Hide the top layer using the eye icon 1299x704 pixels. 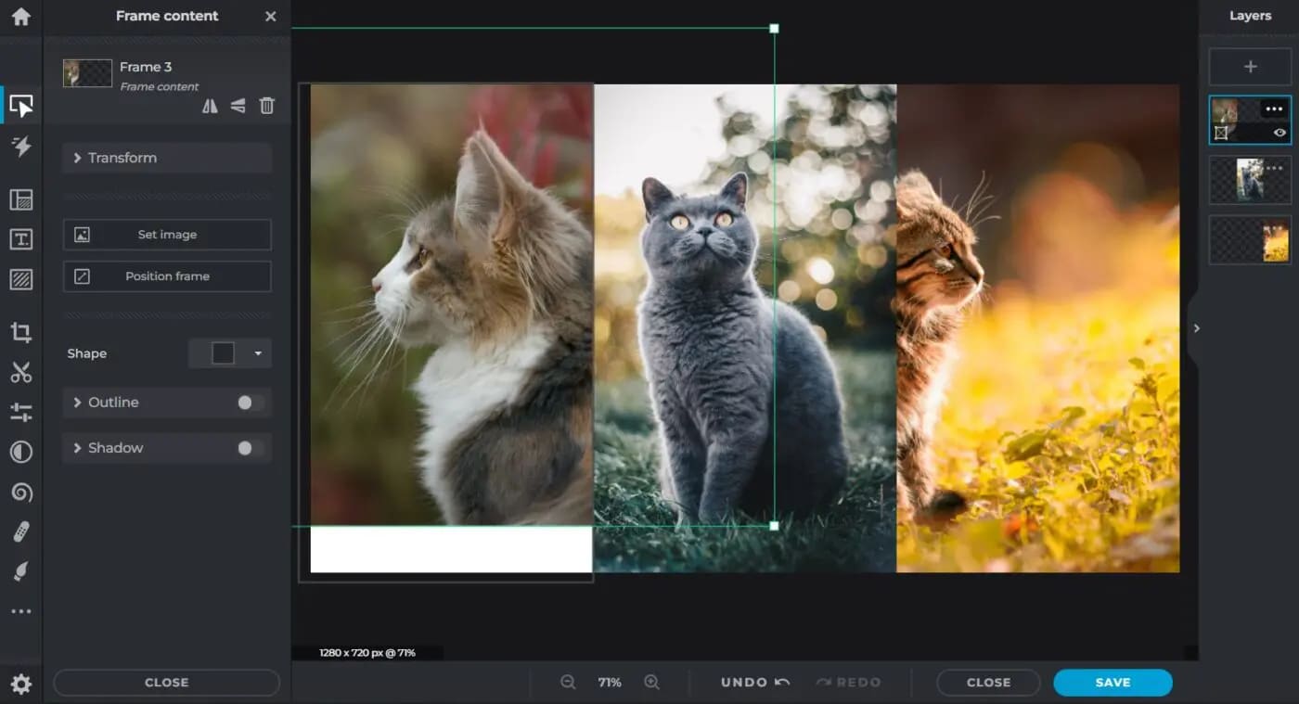pyautogui.click(x=1280, y=133)
